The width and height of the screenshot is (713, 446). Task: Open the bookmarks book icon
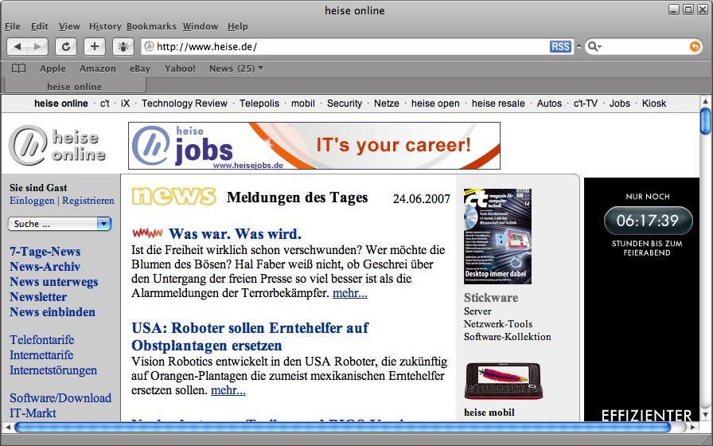[18, 68]
